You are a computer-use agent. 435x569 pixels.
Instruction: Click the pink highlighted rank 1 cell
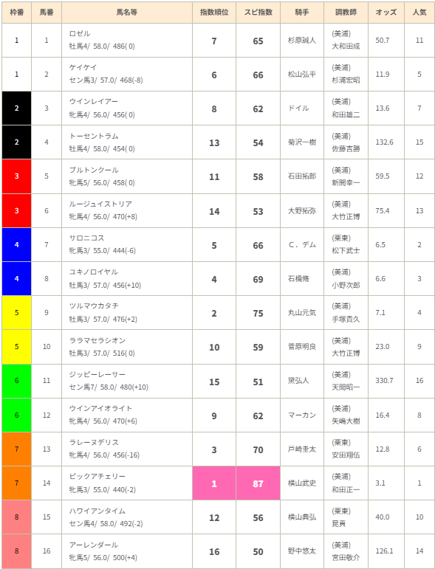[x=214, y=483]
